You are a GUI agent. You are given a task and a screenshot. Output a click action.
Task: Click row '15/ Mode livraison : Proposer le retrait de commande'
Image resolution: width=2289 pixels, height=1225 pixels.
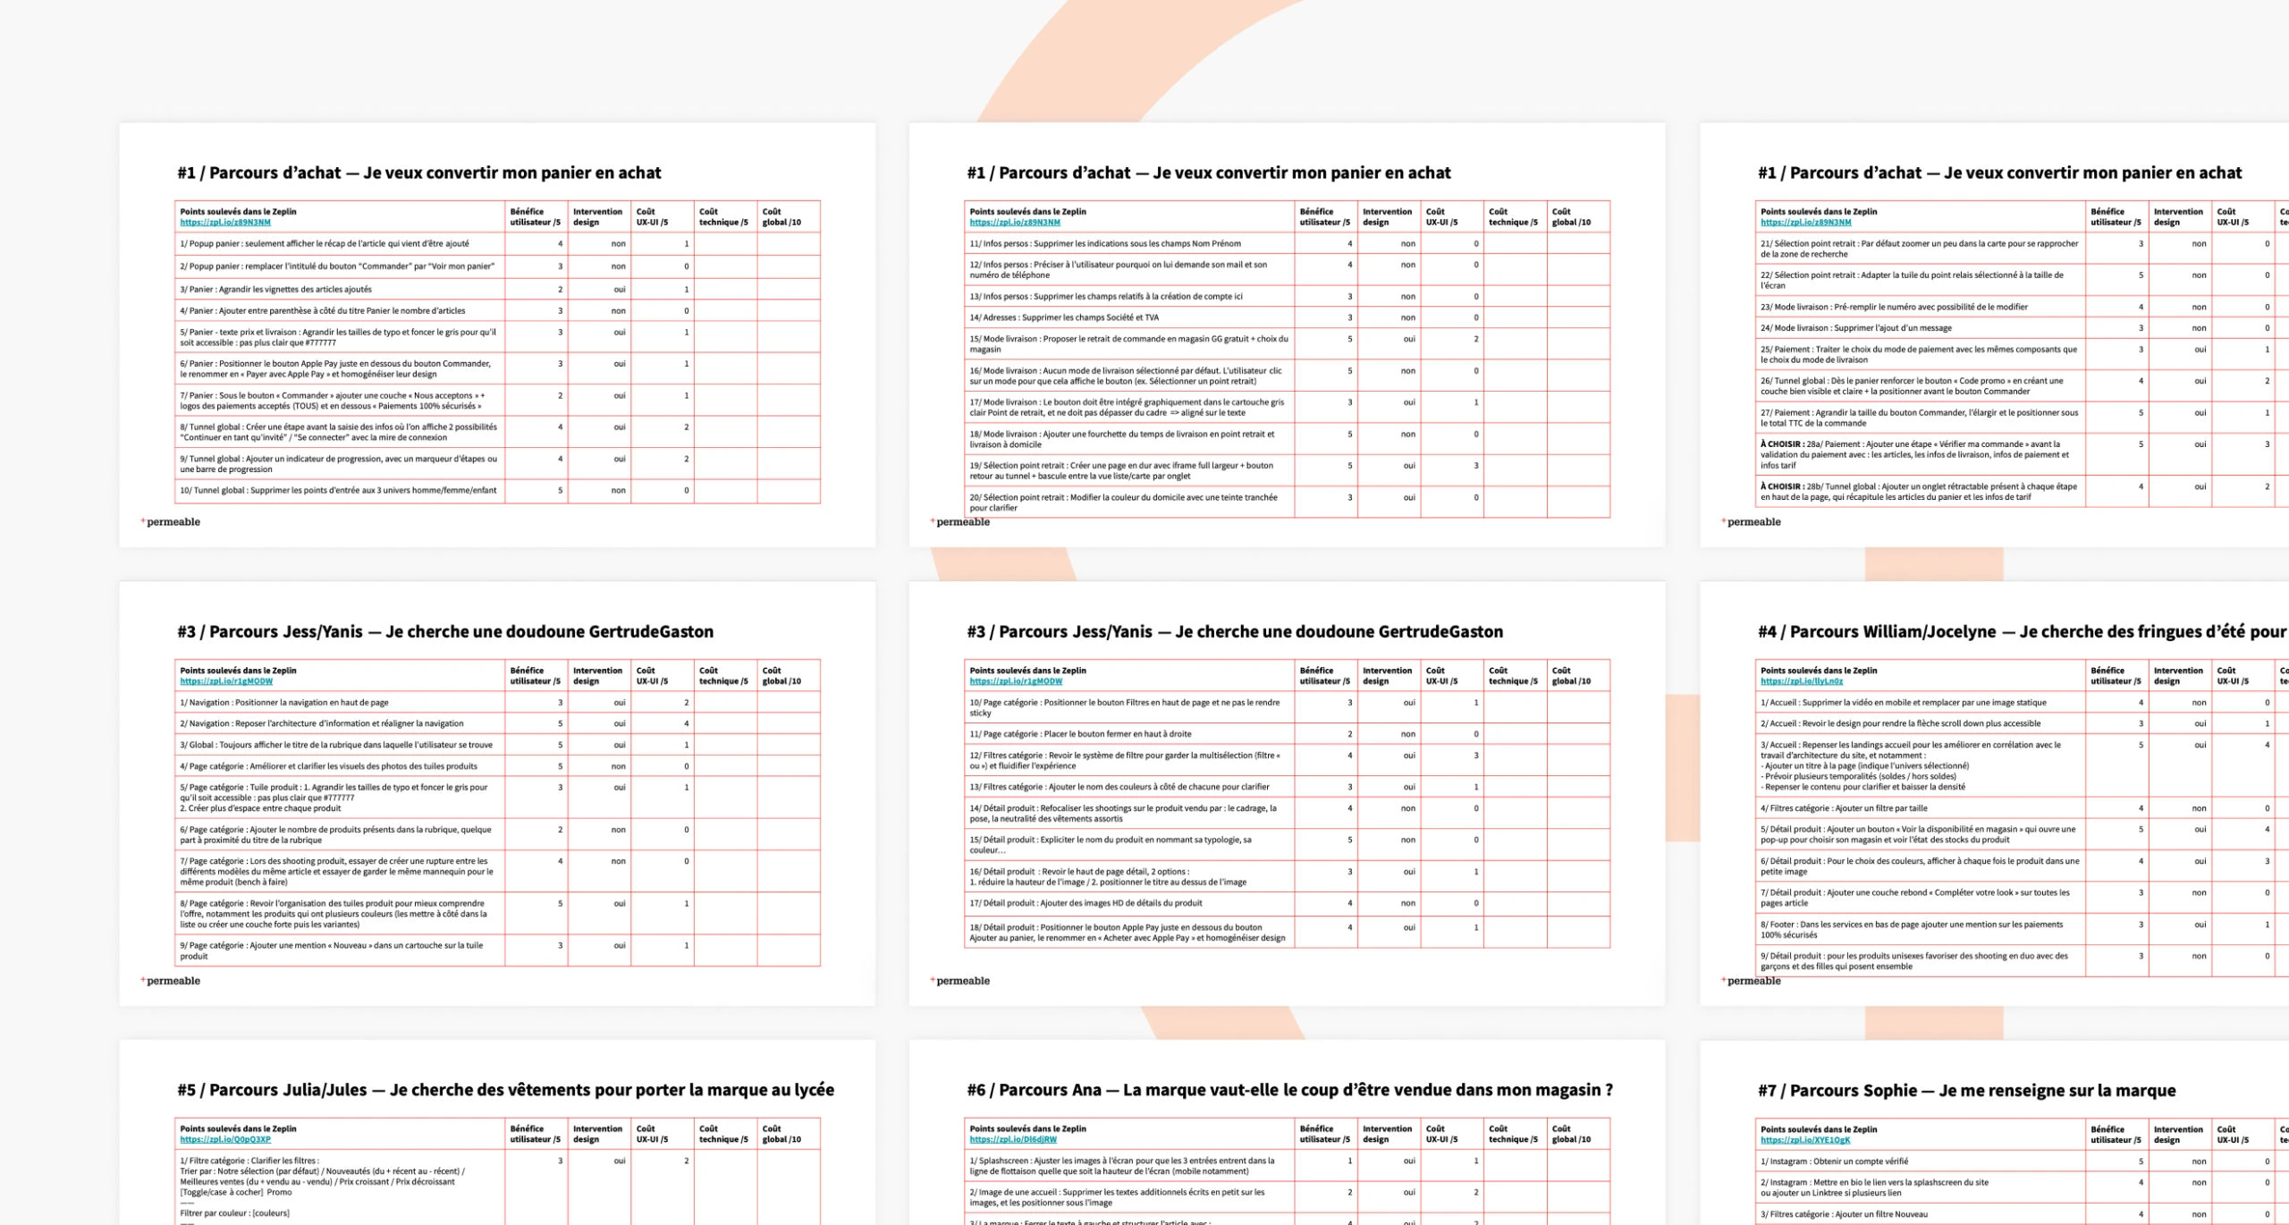pos(1288,344)
